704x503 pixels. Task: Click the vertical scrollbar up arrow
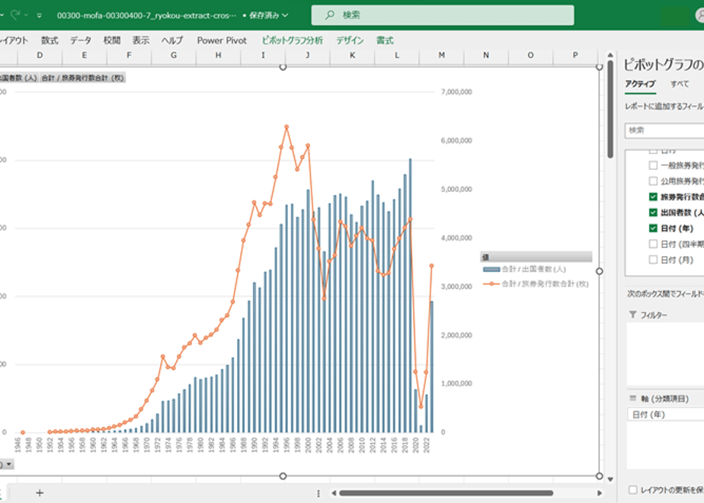click(610, 55)
